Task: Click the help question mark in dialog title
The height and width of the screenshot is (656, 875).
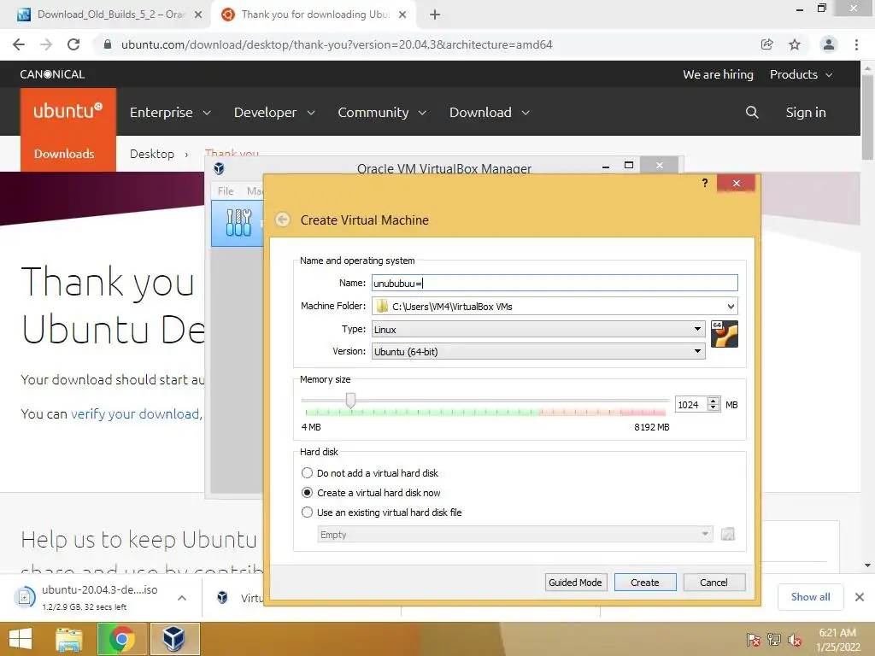Action: 705,183
